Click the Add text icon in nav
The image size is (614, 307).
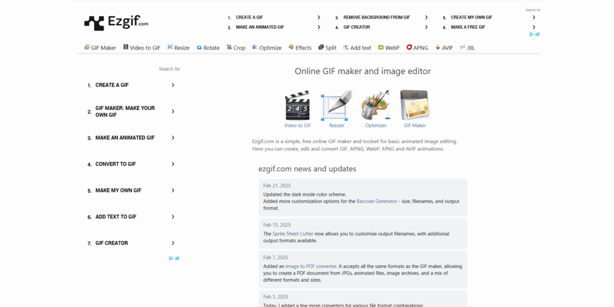346,47
